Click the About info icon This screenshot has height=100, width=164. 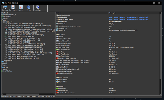[x=29, y=8]
